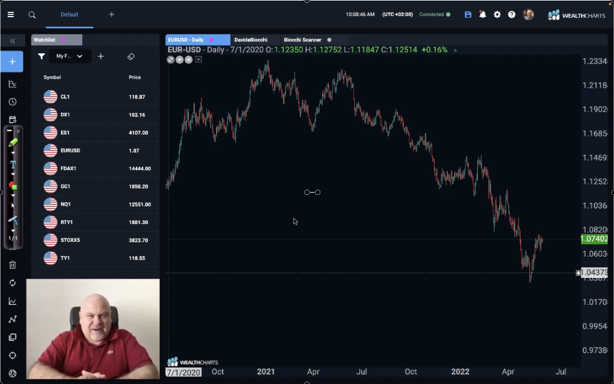
Task: Click the small plus box on chart
Action: (x=198, y=60)
